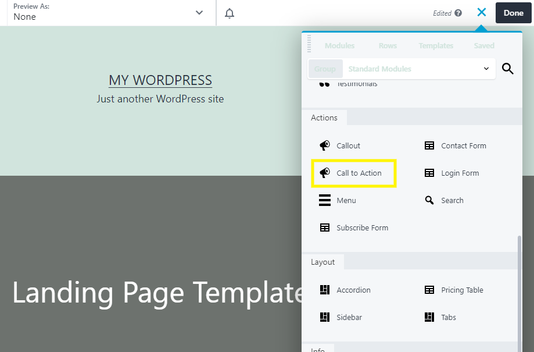Expand the Standard Modules dropdown

(418, 69)
